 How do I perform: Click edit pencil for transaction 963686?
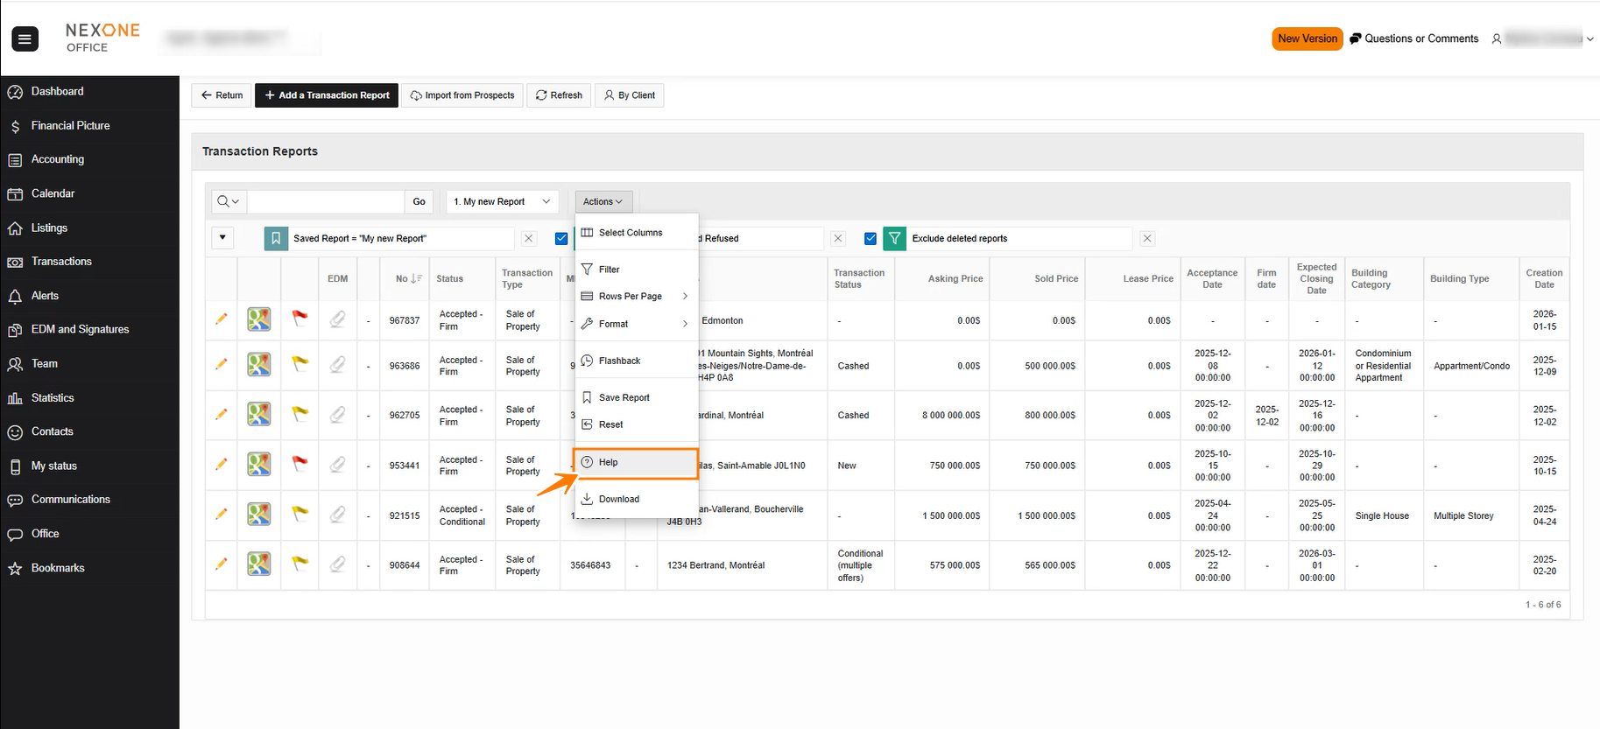[x=221, y=364]
